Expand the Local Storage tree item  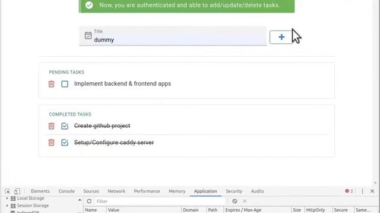(7, 198)
